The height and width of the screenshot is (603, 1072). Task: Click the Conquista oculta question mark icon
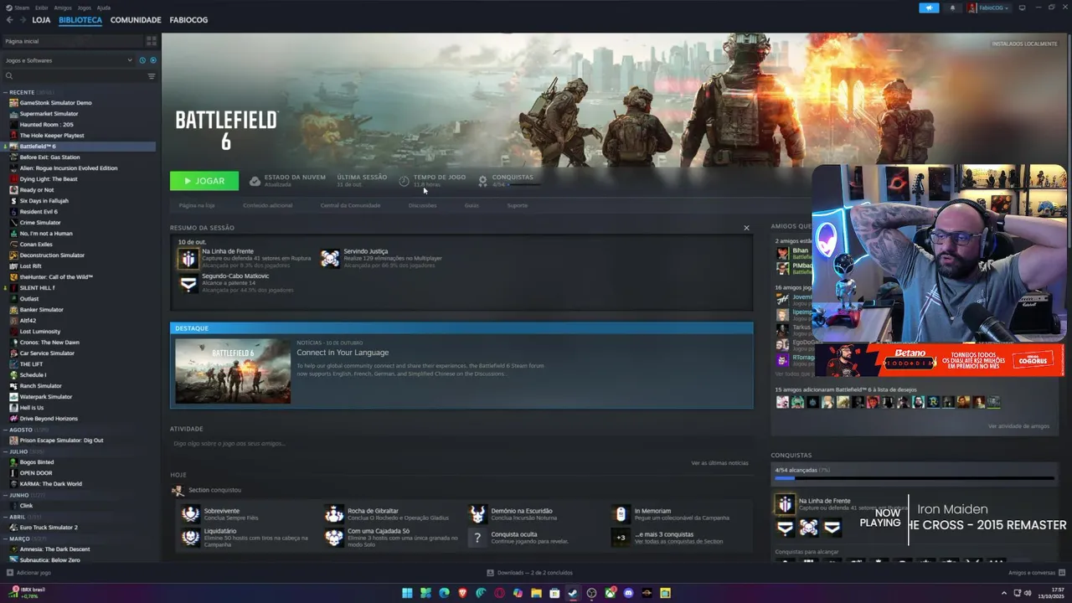pyautogui.click(x=477, y=538)
